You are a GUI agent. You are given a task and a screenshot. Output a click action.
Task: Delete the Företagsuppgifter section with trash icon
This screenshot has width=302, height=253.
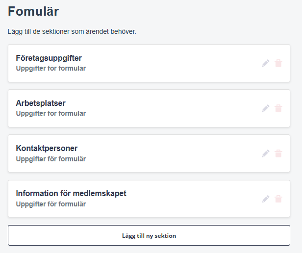point(278,63)
